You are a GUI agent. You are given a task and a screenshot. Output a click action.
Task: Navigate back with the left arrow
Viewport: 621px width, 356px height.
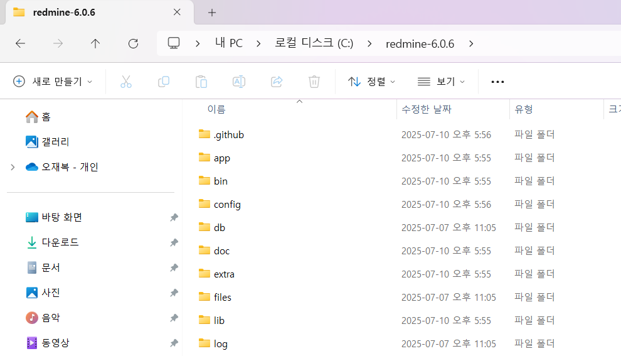click(20, 43)
